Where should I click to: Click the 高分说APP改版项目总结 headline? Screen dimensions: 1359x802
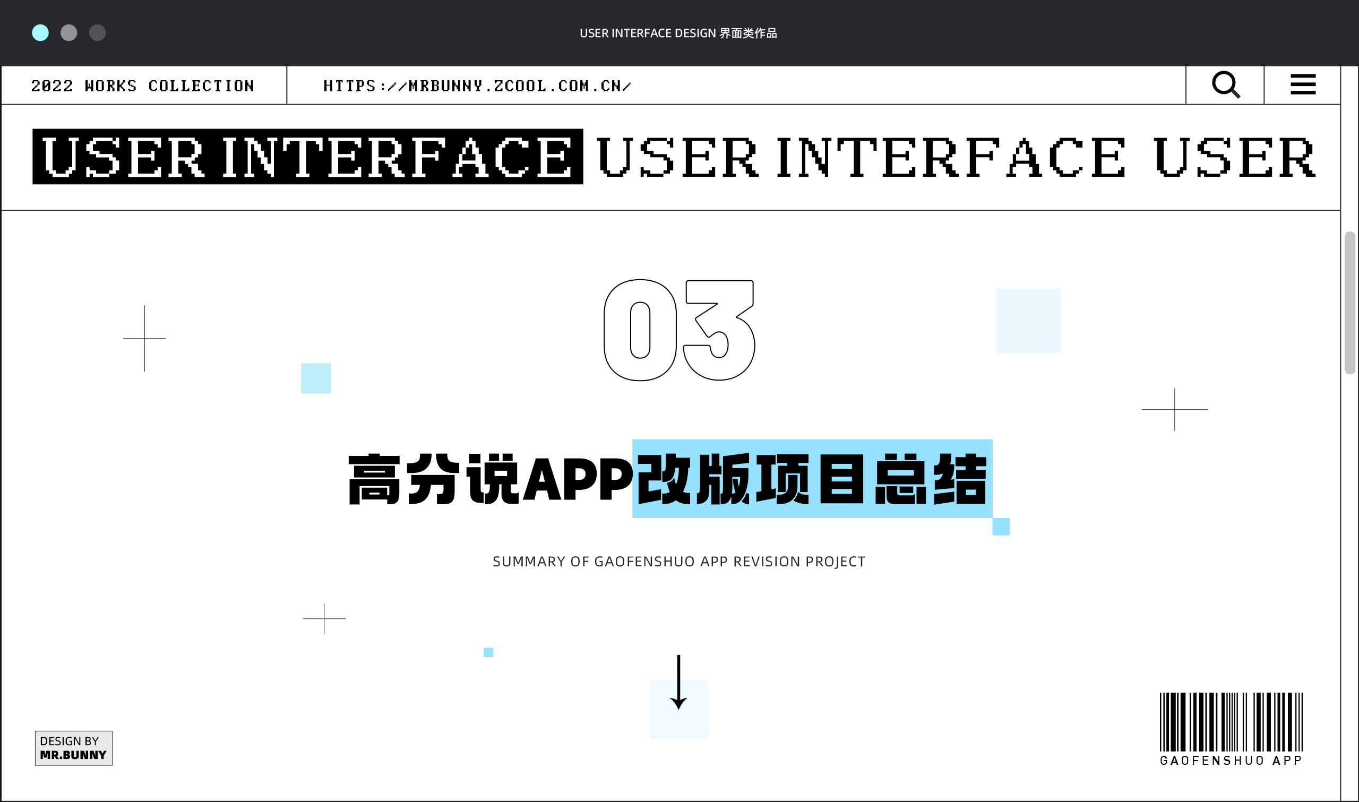[668, 479]
